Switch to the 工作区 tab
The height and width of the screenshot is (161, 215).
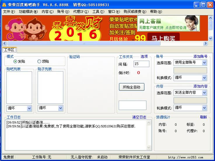point(9,50)
